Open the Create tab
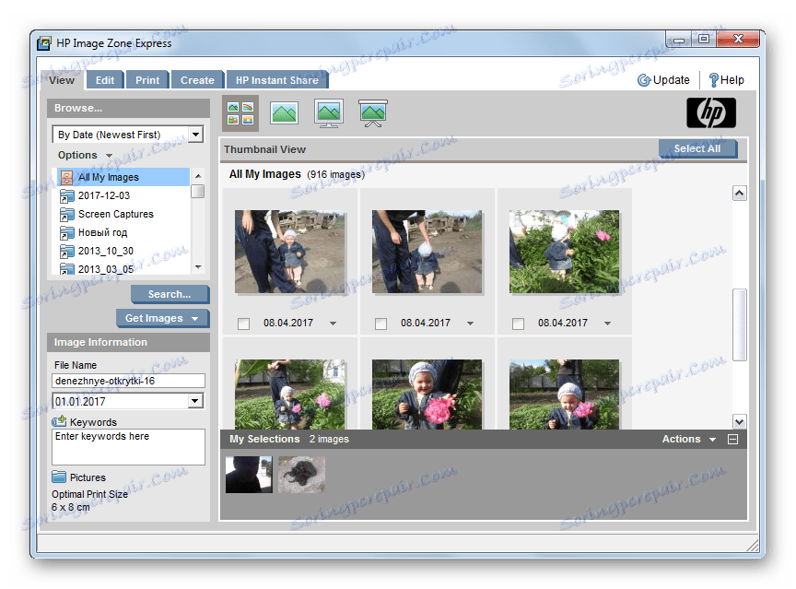This screenshot has width=796, height=589. pyautogui.click(x=197, y=80)
